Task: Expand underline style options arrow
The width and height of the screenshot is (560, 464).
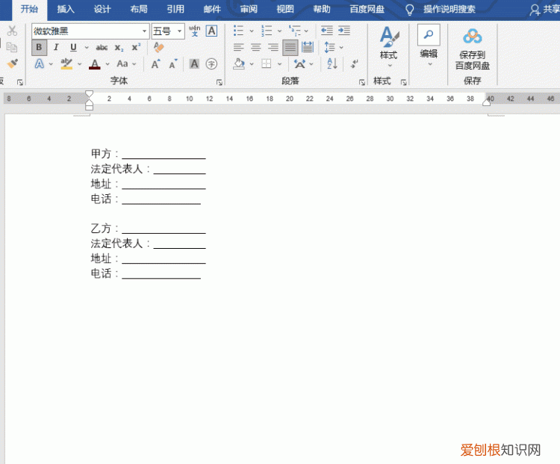Action: [87, 47]
